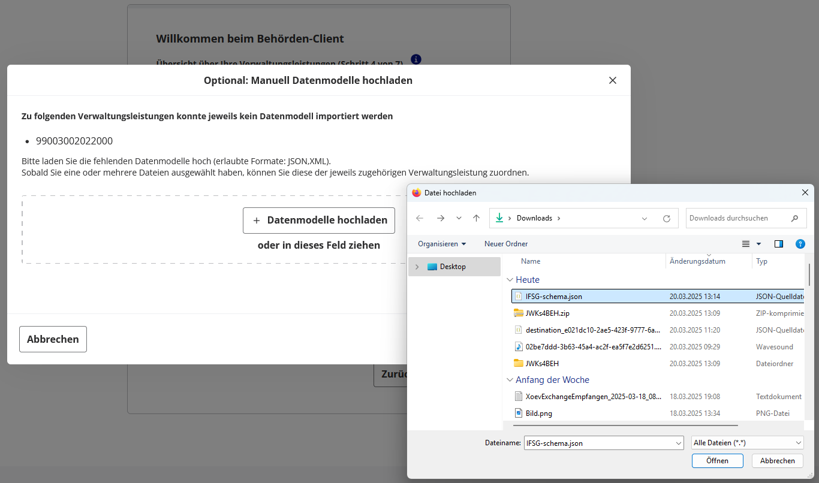Open the view options dropdown
The image size is (819, 483).
coord(758,244)
